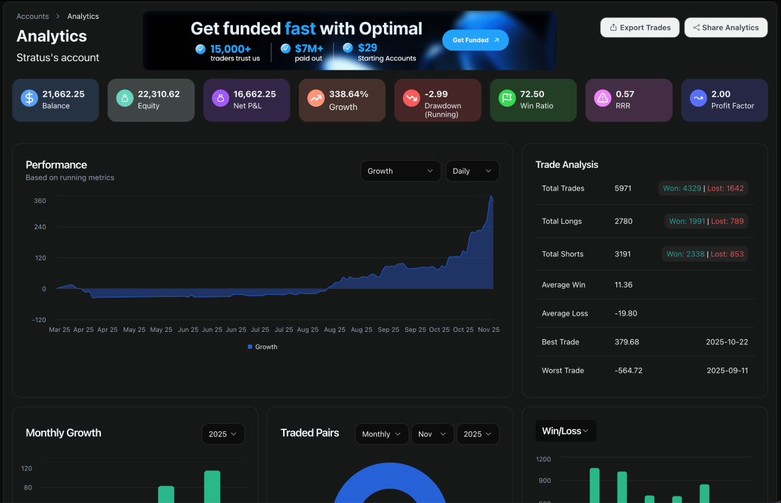
Task: Open the Growth metric dropdown
Action: coord(400,170)
